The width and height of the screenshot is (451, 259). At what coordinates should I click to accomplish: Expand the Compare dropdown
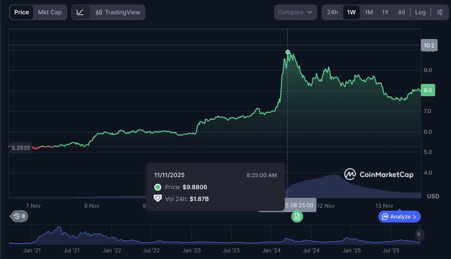295,12
